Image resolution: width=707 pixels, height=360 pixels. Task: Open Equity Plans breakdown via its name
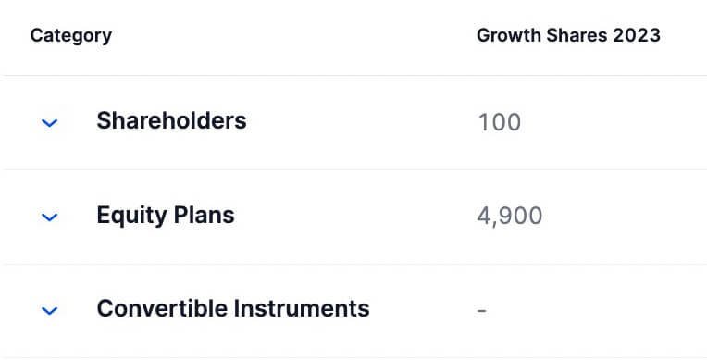166,216
